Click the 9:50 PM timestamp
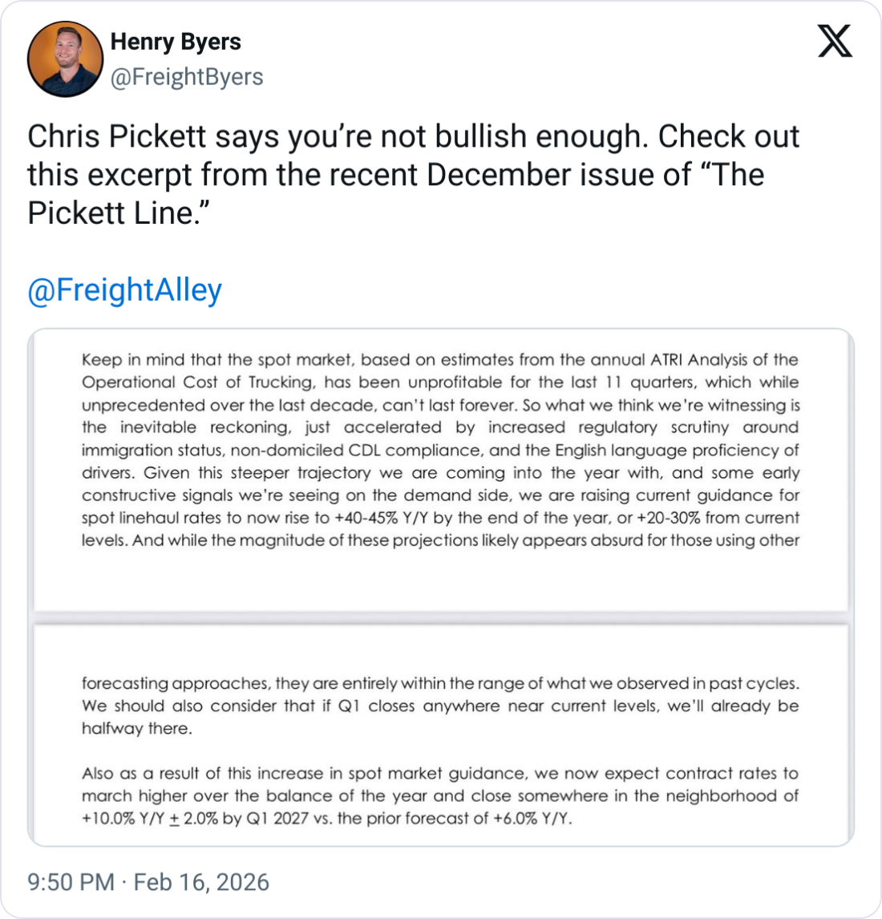This screenshot has width=882, height=919. pos(71,882)
